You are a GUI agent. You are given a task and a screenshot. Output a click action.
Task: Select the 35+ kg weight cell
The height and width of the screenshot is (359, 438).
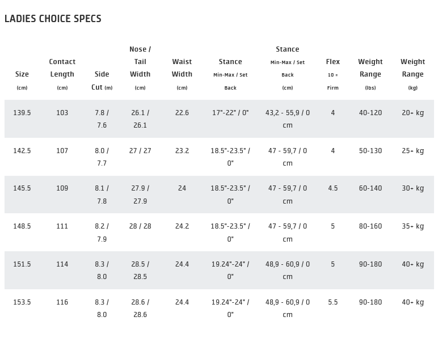412,226
